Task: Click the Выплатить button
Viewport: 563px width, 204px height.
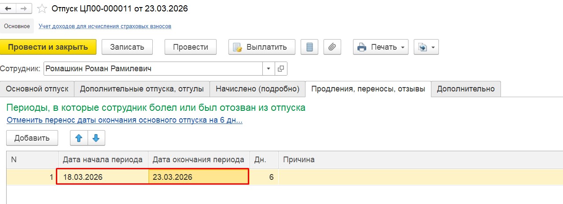Action: point(262,47)
